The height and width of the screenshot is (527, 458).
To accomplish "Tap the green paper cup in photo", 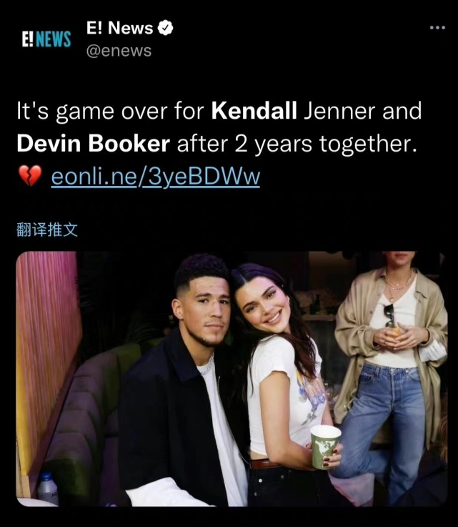I will (x=325, y=446).
